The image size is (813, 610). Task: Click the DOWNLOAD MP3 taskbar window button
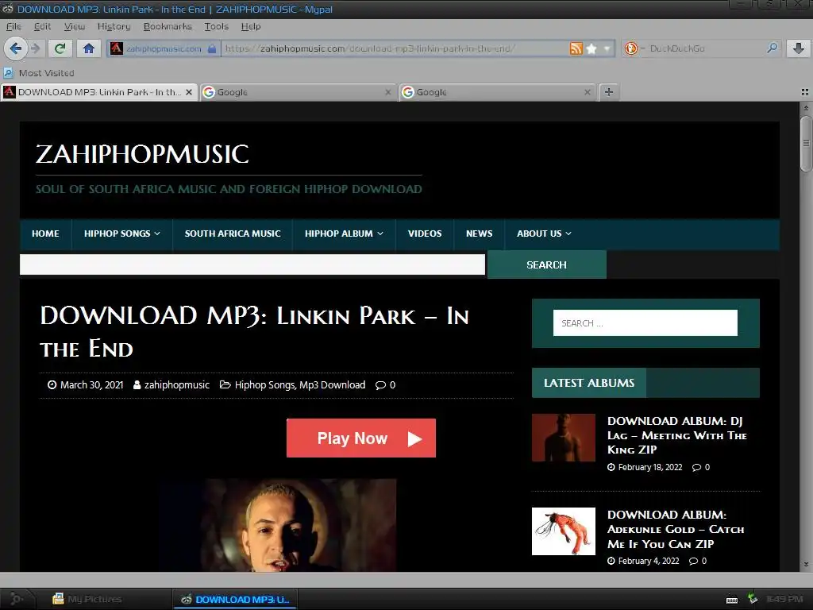pyautogui.click(x=235, y=599)
